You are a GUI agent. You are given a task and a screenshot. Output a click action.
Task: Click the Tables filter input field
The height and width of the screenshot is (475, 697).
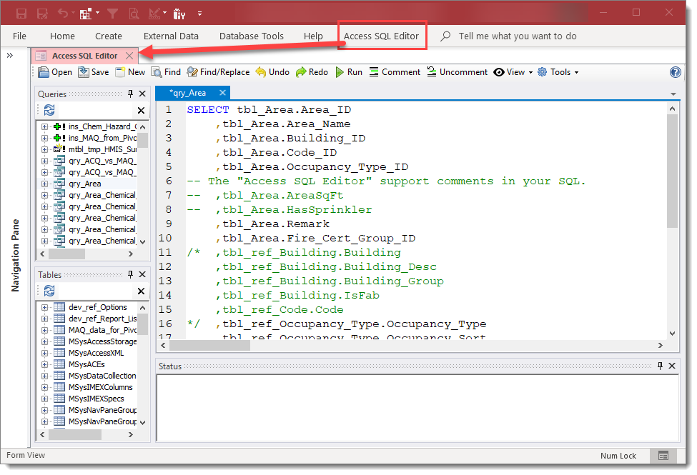[x=94, y=291]
